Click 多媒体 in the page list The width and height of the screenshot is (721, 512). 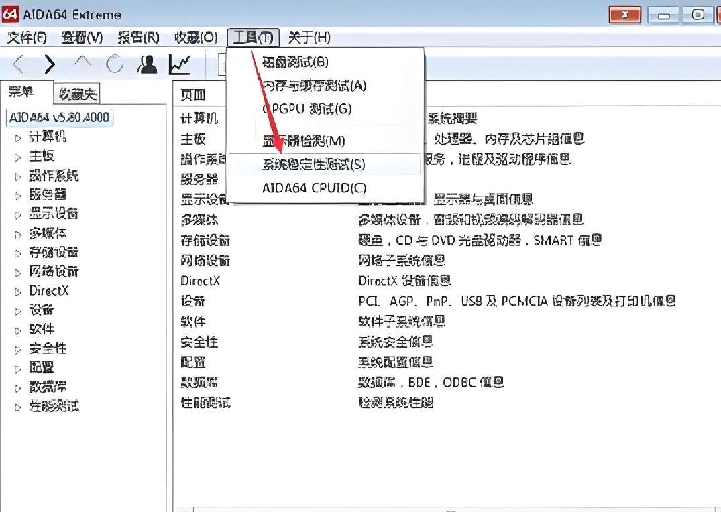coord(199,220)
